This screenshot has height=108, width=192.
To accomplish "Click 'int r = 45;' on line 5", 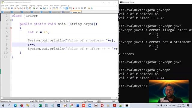I will point(39,32).
